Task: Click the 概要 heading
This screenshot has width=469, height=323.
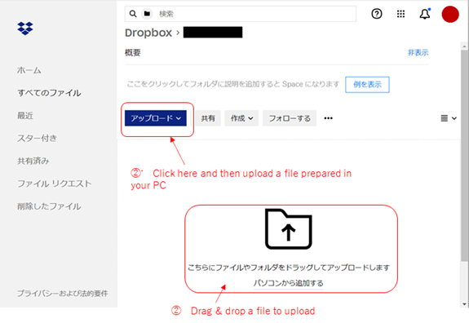Action: 132,53
